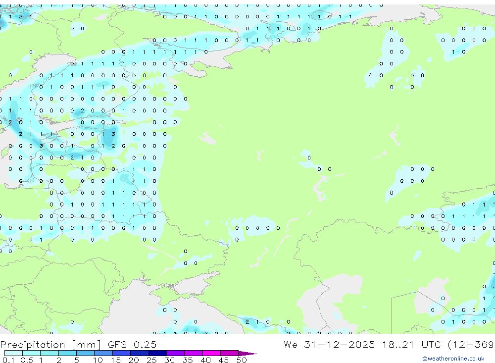Click the 'We' weekday abbreviation in header
The image size is (495, 363).
[x=291, y=344]
